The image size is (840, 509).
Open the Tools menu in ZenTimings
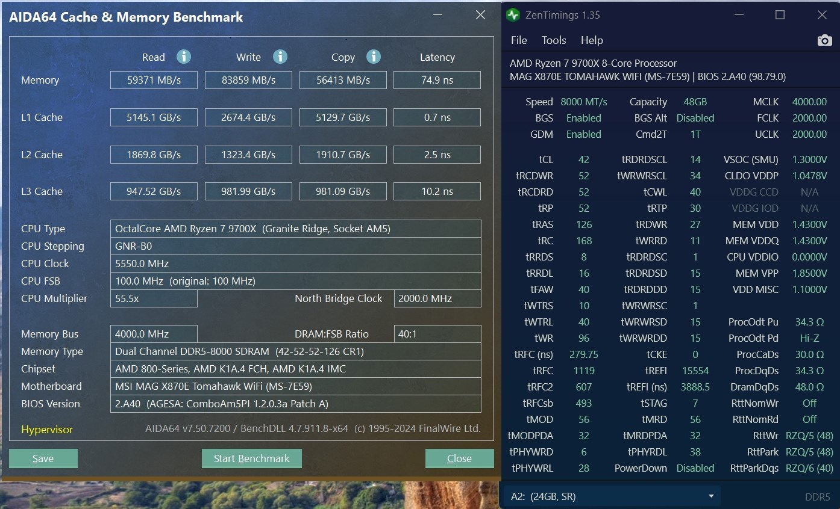click(x=554, y=40)
